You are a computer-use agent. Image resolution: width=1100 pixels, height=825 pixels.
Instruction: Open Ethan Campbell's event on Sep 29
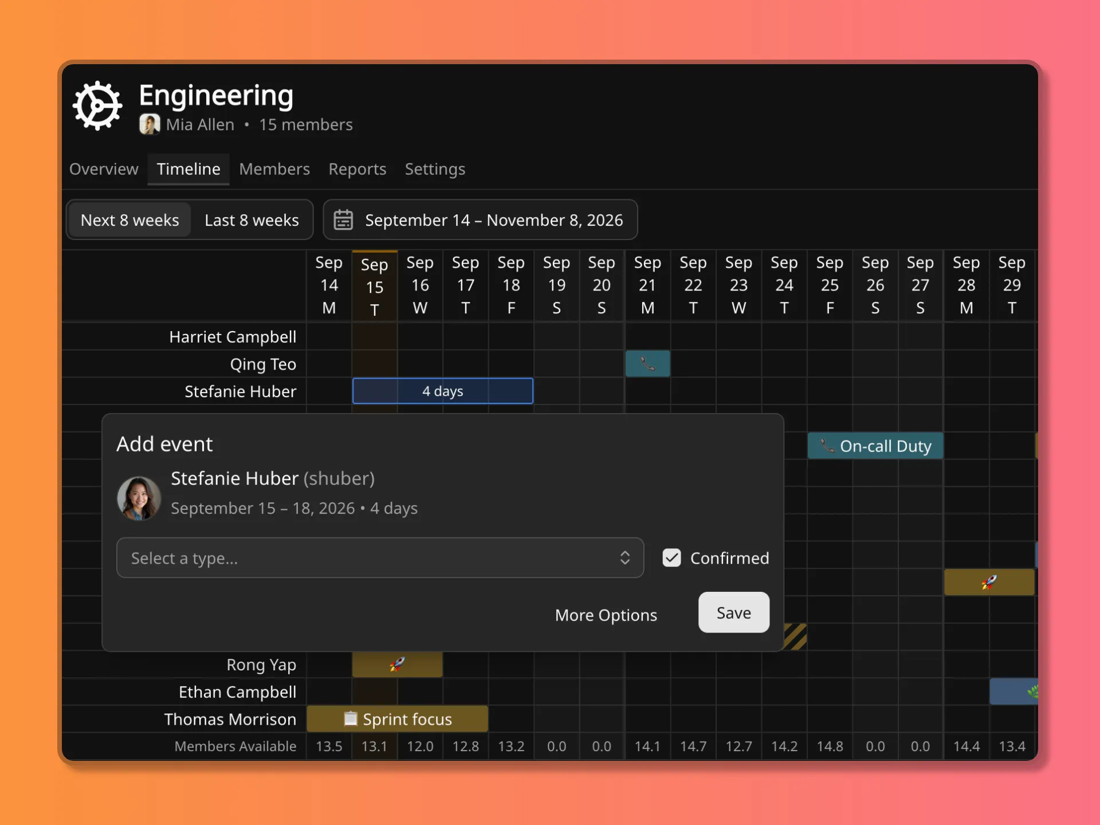coord(1013,692)
